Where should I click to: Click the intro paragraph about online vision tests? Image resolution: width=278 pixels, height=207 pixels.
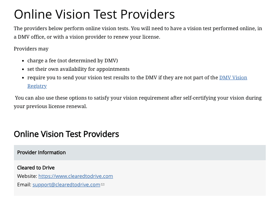tap(138, 33)
